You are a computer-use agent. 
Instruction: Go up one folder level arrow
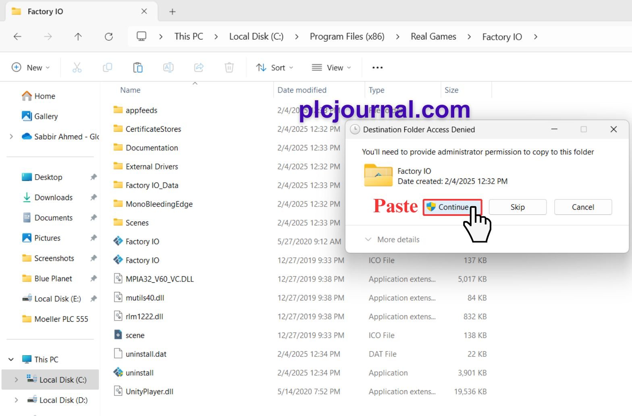(78, 37)
